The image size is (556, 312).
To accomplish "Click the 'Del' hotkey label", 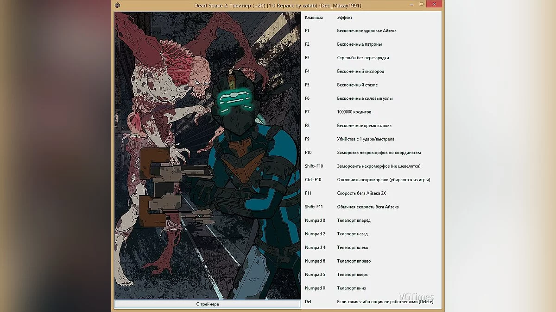I will pos(308,302).
